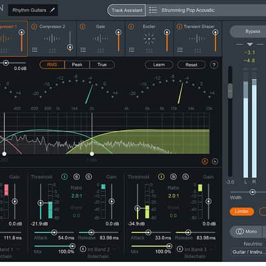Toggle Transient Shaper module power
This screenshot has height=266, width=266.
click(x=180, y=27)
